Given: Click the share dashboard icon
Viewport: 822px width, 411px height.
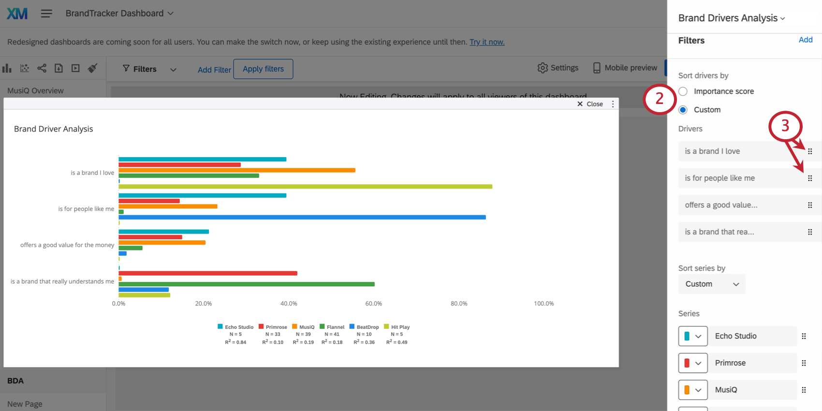Looking at the screenshot, I should click(x=42, y=68).
